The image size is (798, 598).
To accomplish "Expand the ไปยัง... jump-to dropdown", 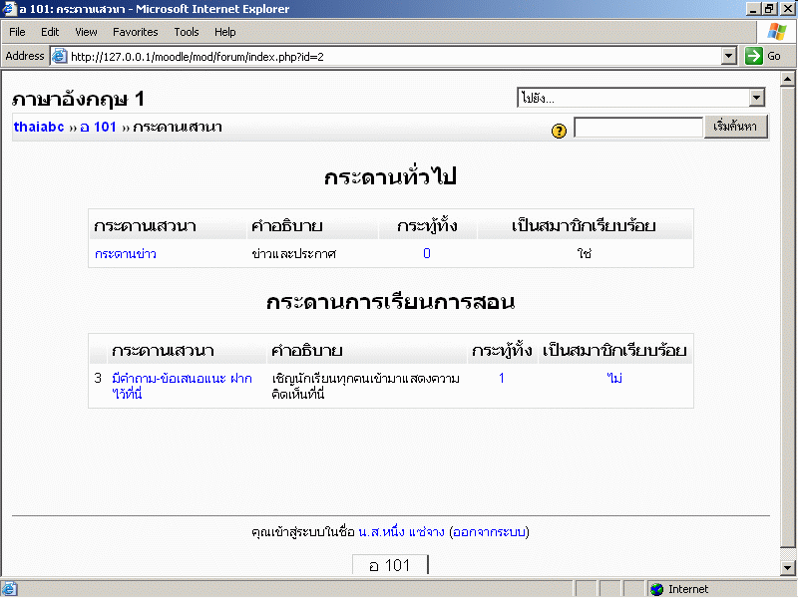I will [x=756, y=98].
